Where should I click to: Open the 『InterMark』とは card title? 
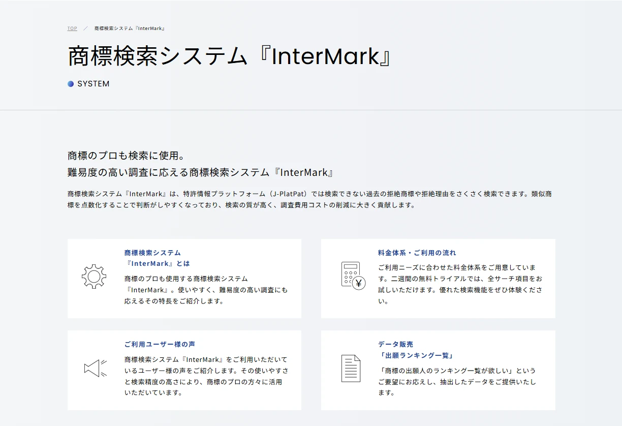pos(157,258)
